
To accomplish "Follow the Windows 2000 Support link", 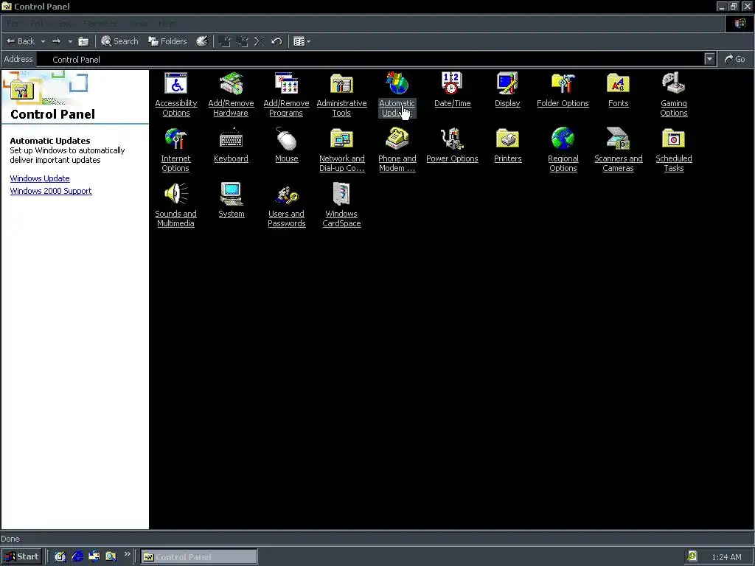I will pos(51,191).
